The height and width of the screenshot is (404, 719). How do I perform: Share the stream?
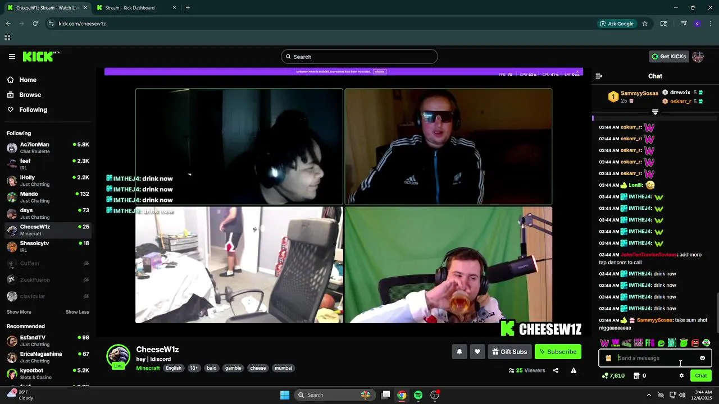point(556,370)
